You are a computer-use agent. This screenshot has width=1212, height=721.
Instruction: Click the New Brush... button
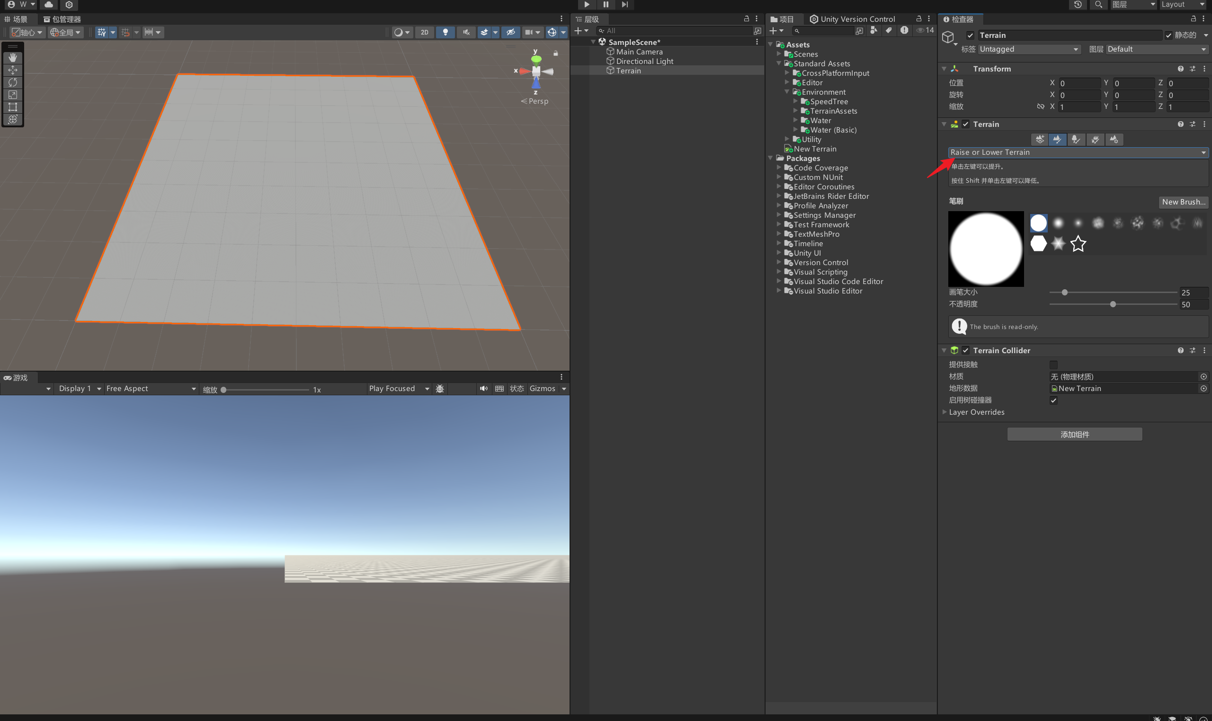[1183, 202]
